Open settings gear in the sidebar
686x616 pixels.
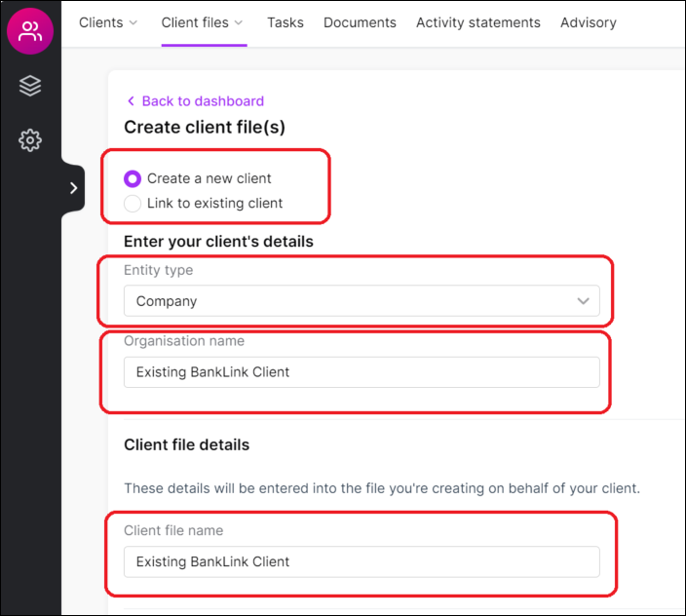30,140
